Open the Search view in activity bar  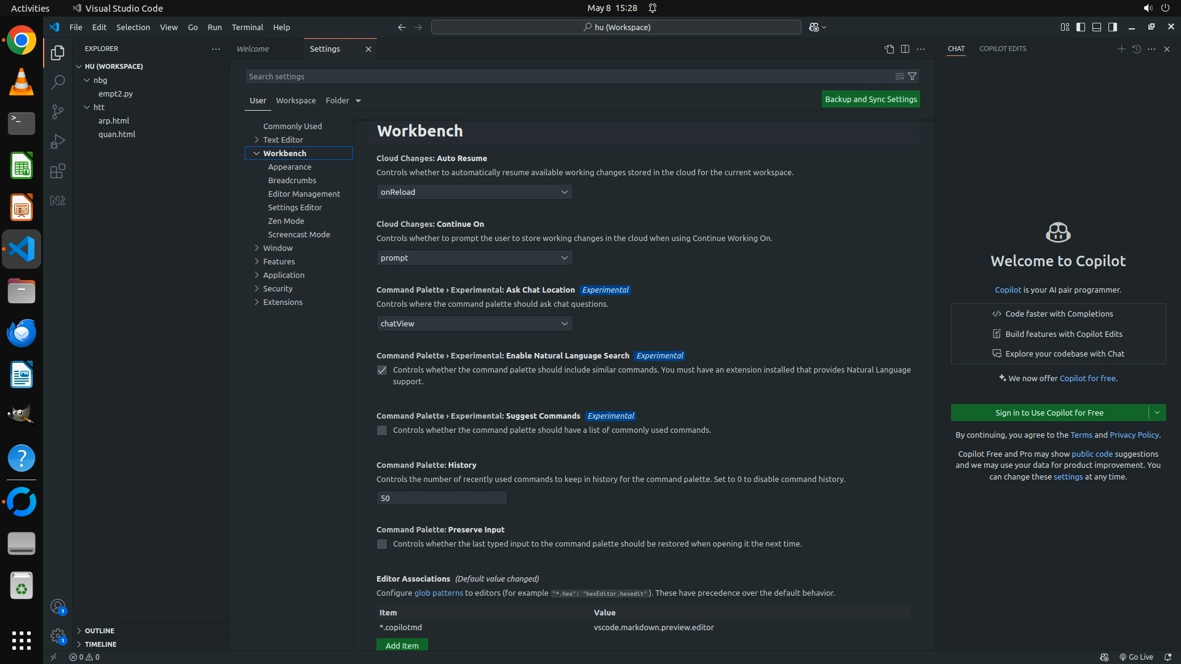pyautogui.click(x=58, y=82)
